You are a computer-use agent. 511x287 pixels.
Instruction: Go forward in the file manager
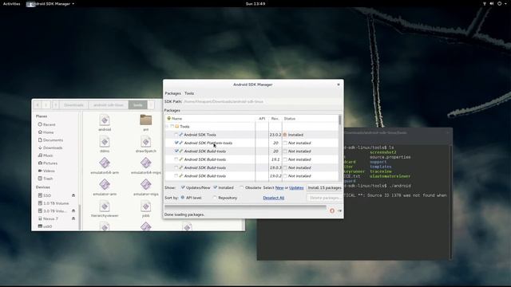[46, 104]
